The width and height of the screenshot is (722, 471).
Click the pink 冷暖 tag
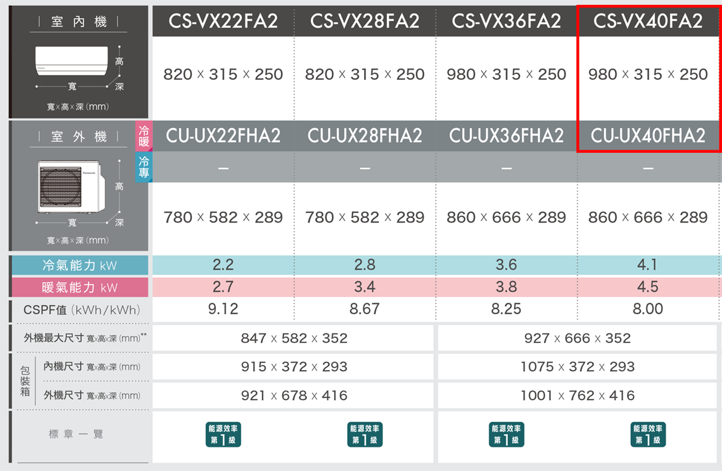click(144, 136)
